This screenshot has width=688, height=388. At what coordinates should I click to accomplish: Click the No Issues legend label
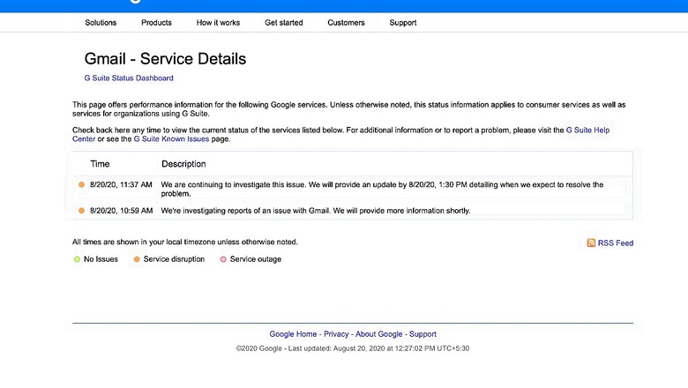point(101,259)
